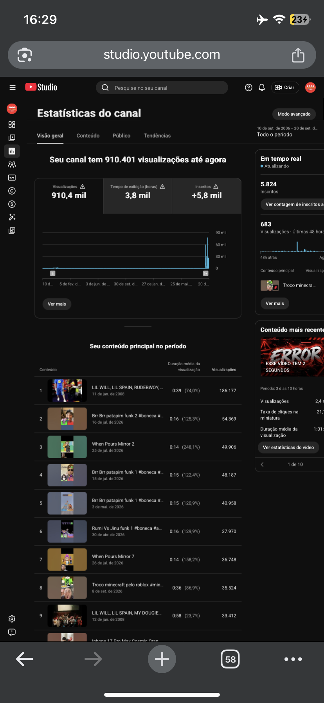324x703 pixels.
Task: Go to previous recent content with left chevron
Action: [262, 464]
